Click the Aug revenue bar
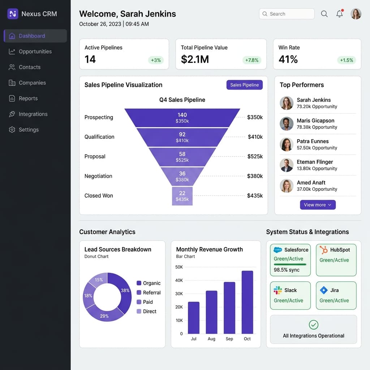Image resolution: width=370 pixels, height=370 pixels. click(x=211, y=312)
